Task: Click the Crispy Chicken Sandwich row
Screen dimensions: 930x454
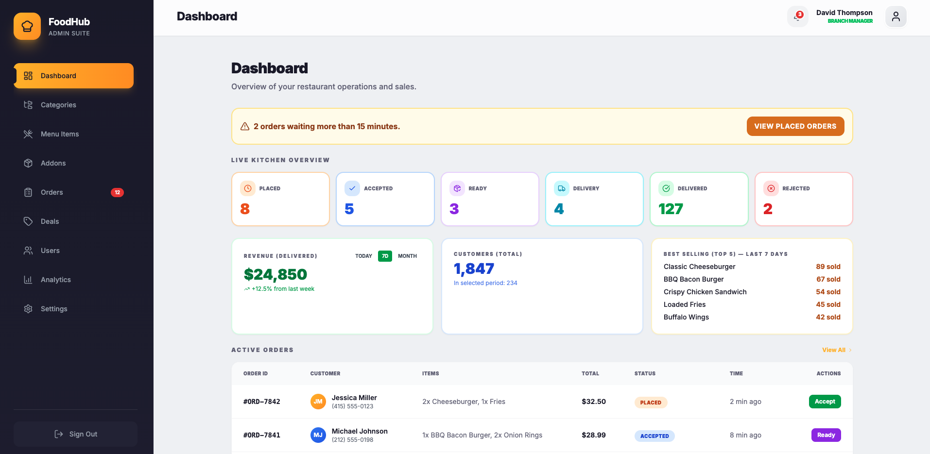Action: [752, 292]
